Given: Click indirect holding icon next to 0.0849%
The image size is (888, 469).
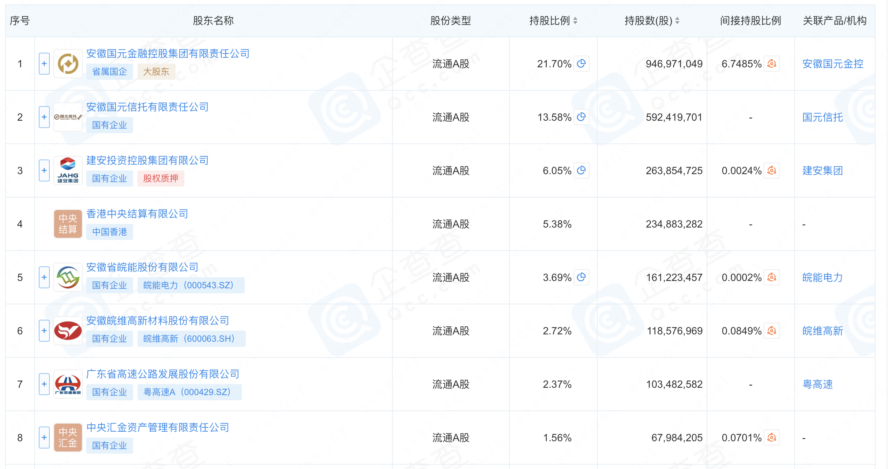Looking at the screenshot, I should click(x=772, y=331).
